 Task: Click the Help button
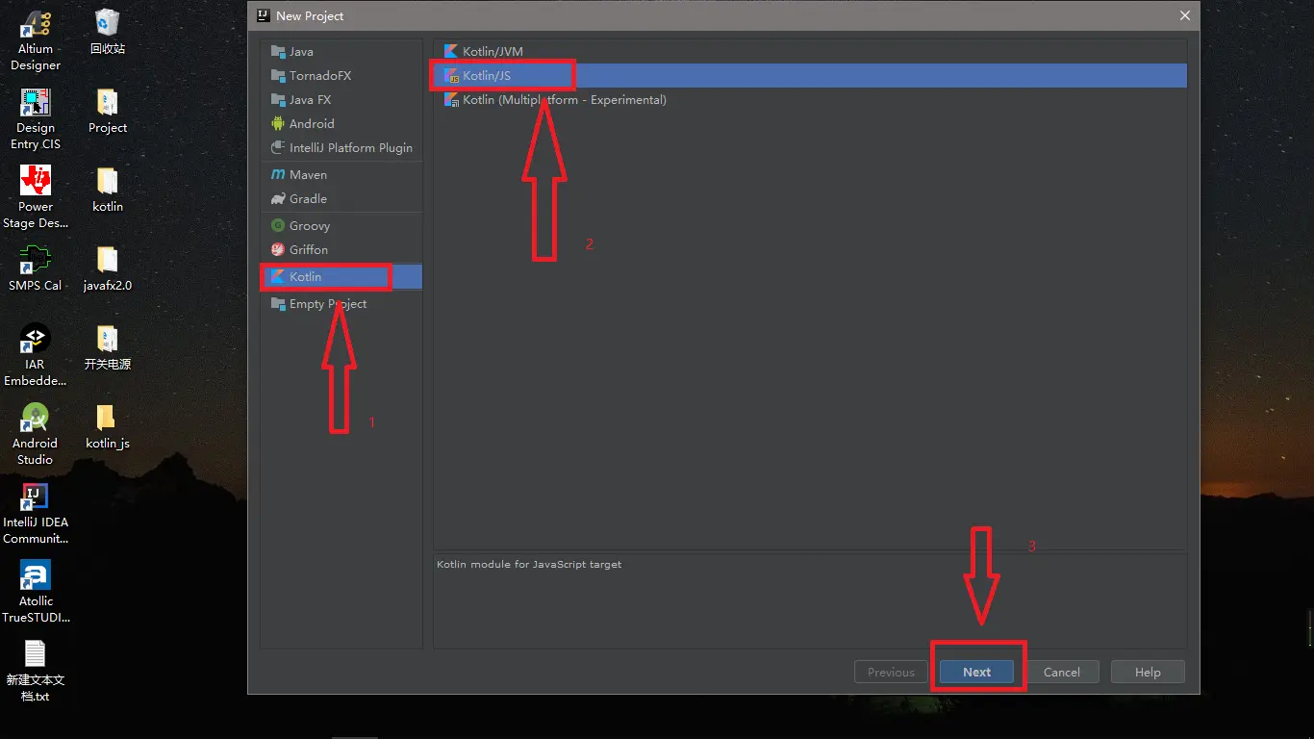point(1148,672)
